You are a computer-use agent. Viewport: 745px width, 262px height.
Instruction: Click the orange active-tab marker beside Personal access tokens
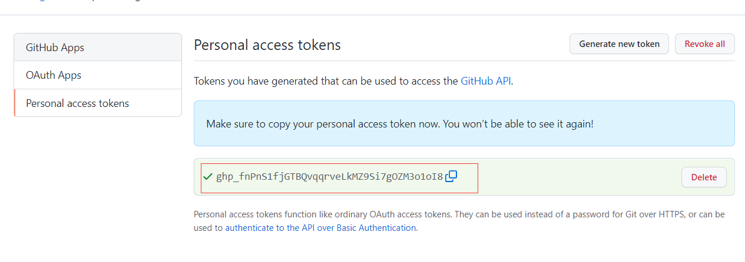(15, 103)
